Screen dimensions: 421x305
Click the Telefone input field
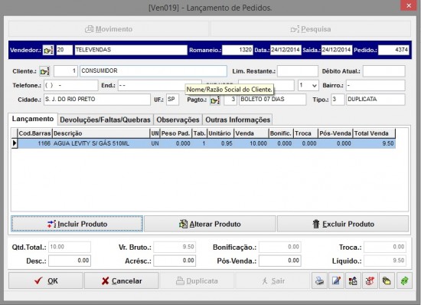pos(71,86)
